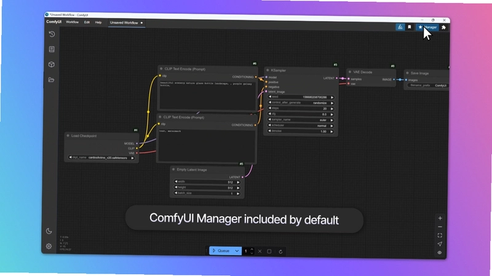
Task: Click the denoise value 1.00
Action: pyautogui.click(x=323, y=132)
